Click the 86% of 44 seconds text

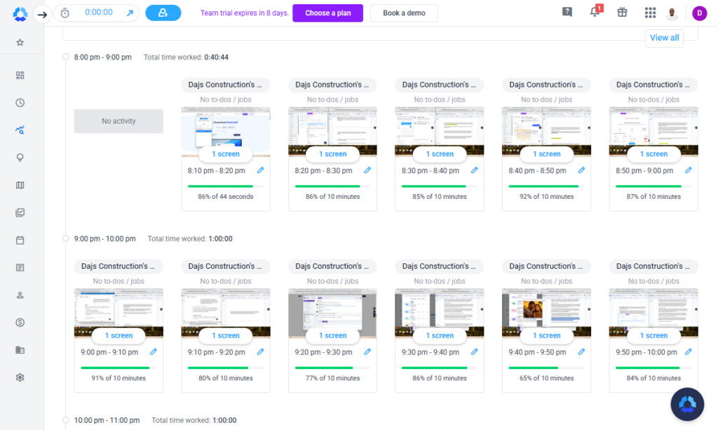click(x=226, y=197)
